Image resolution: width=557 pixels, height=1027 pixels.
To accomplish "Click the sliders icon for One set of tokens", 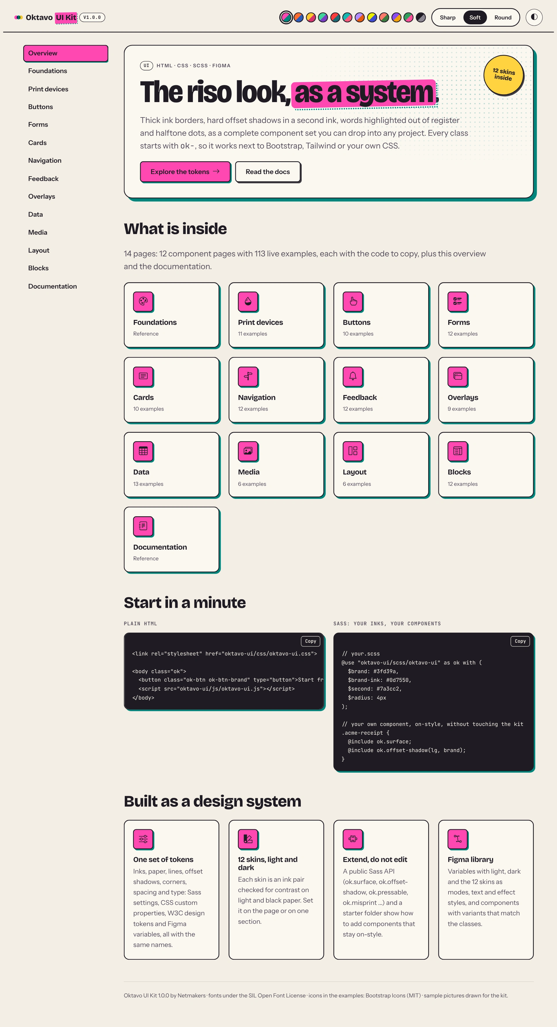I will tap(143, 839).
